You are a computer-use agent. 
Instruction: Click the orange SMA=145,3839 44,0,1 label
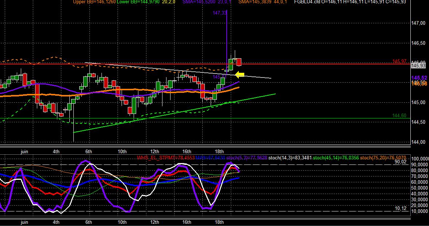(263, 2)
